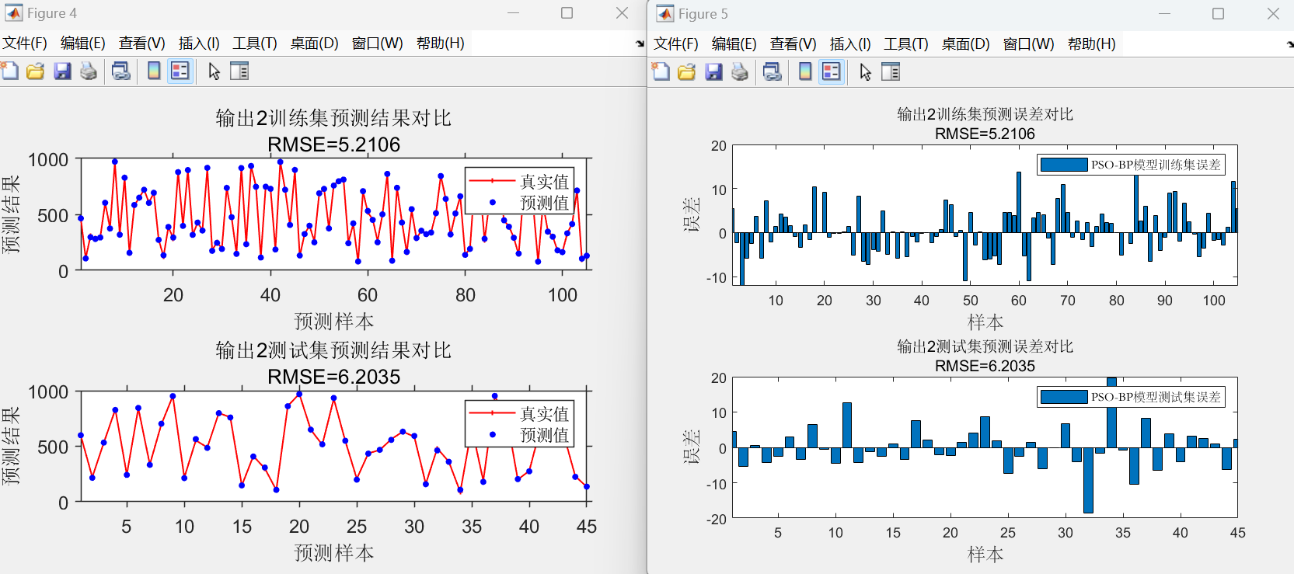
Task: Minimize the Figure 5 window
Action: (x=1164, y=14)
